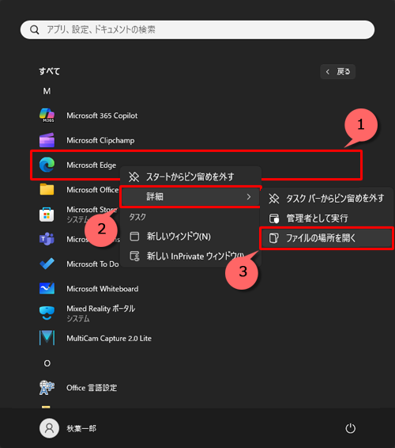Open Microsoft 365 Copilot app label
395x448 pixels.
102,116
